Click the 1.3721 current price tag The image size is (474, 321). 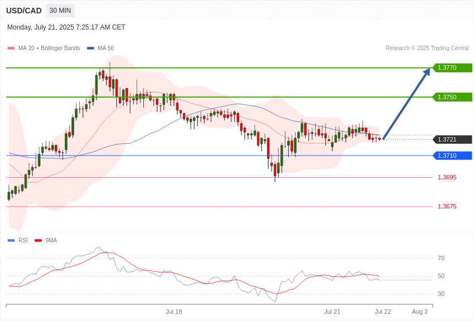[x=453, y=139]
